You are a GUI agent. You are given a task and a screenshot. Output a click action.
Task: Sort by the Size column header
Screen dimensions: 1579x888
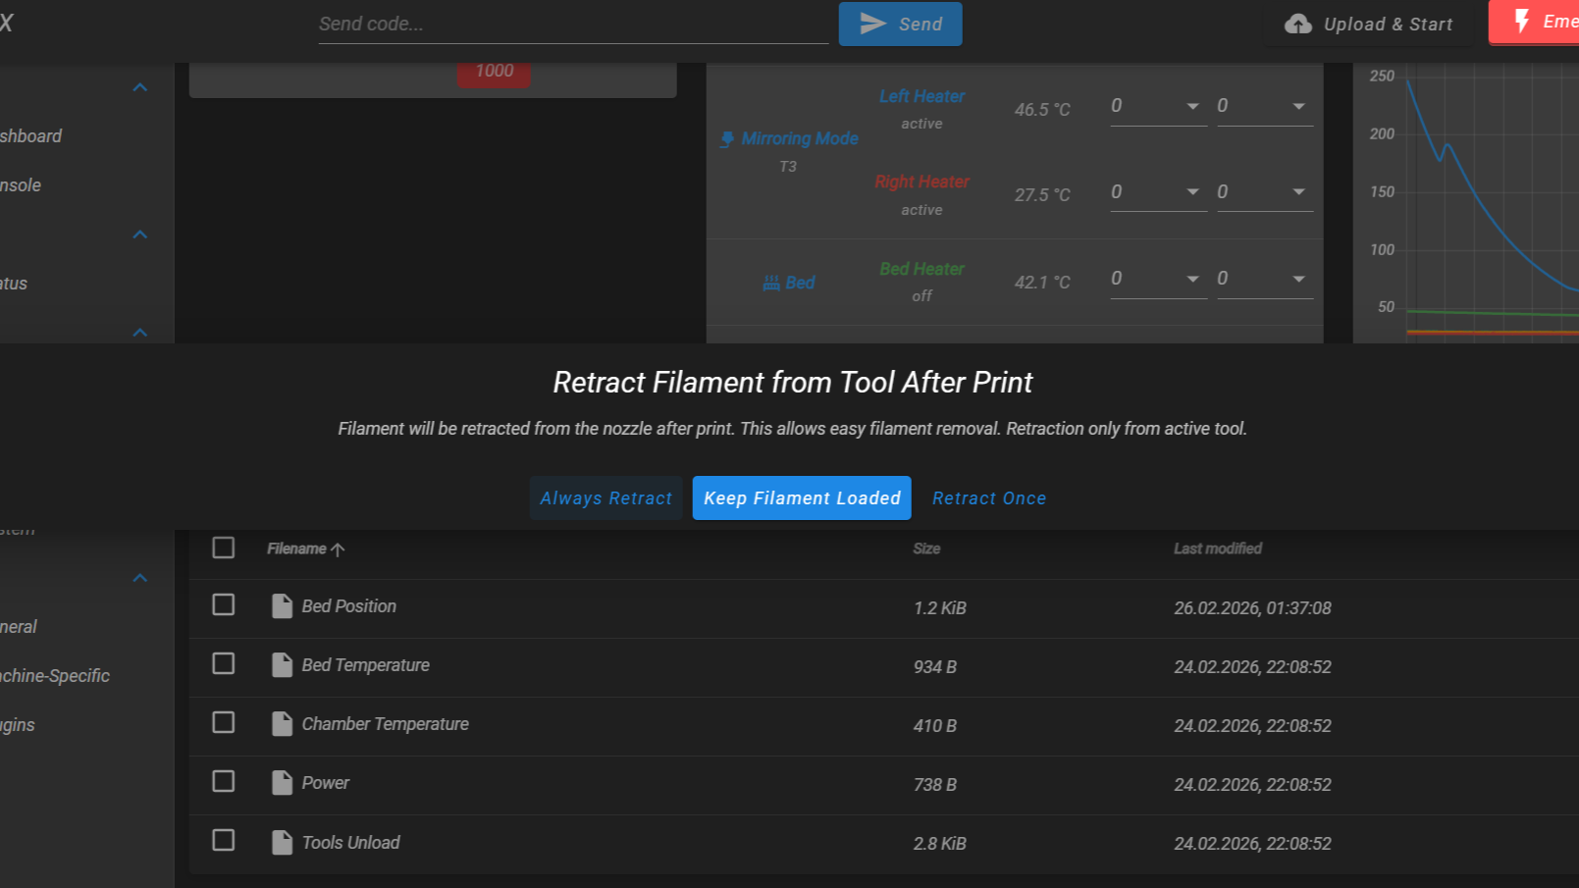pyautogui.click(x=926, y=549)
